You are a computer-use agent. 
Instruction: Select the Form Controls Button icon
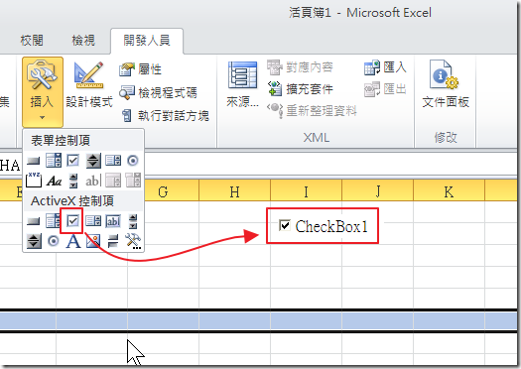33,161
